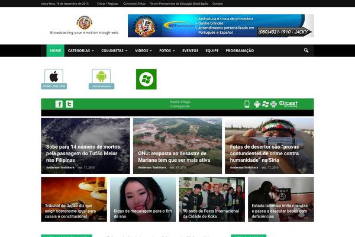Expand the Categorias dropdown menu

(81, 50)
